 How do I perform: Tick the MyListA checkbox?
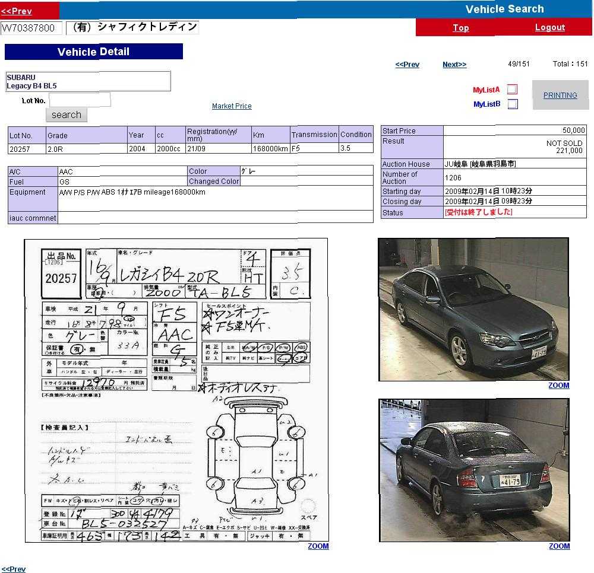[512, 89]
